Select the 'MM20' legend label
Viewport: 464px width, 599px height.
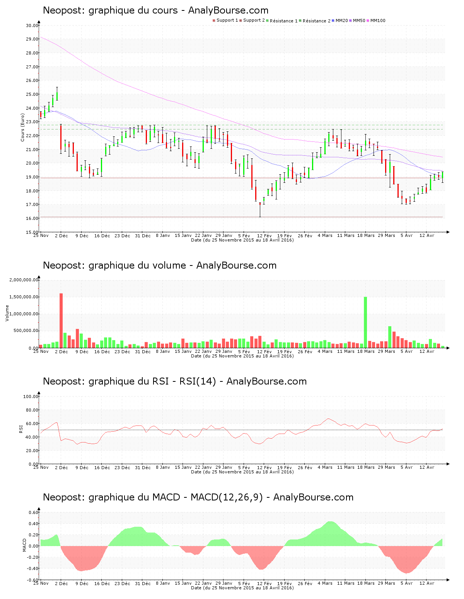342,20
